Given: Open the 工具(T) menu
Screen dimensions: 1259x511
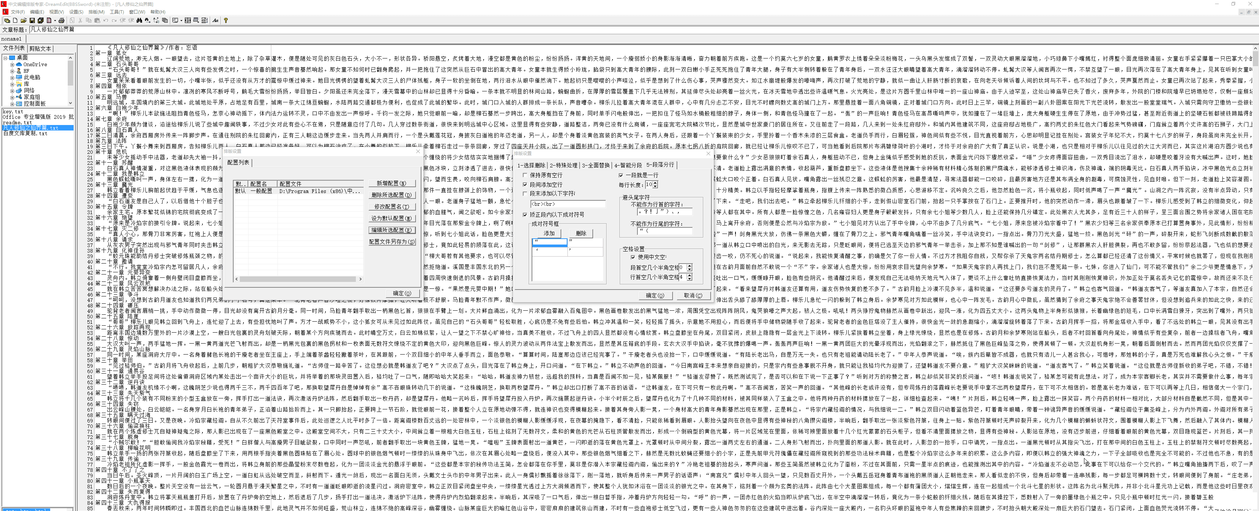Looking at the screenshot, I should point(117,12).
